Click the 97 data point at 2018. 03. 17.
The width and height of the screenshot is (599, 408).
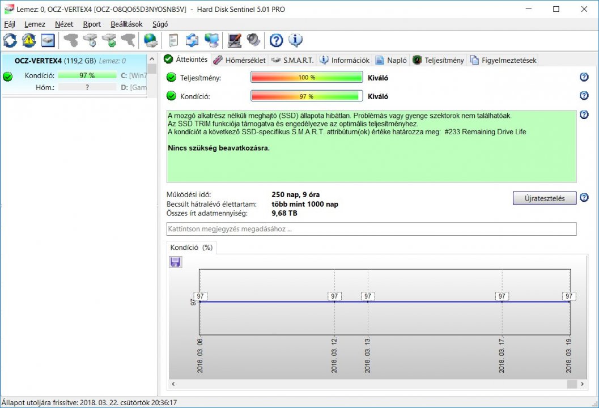(502, 296)
